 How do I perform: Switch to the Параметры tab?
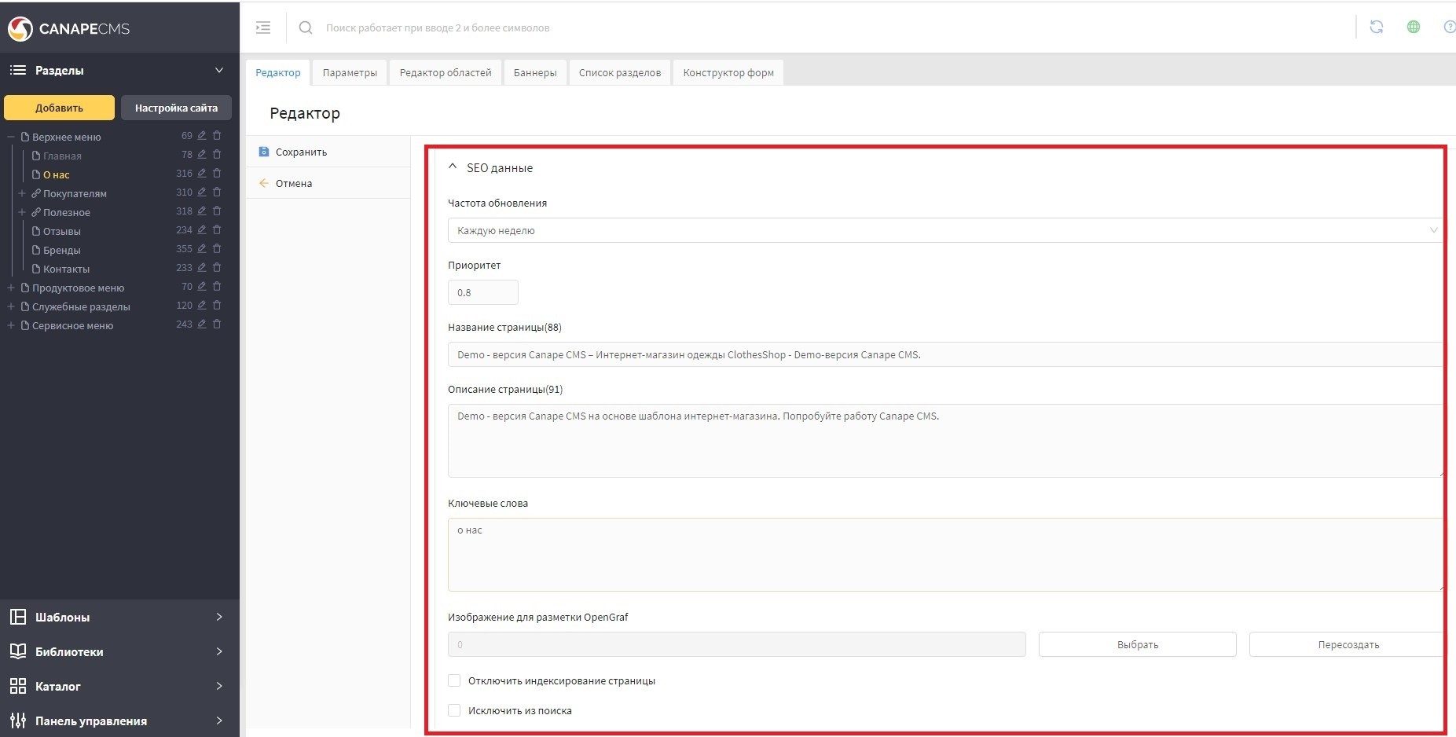350,72
